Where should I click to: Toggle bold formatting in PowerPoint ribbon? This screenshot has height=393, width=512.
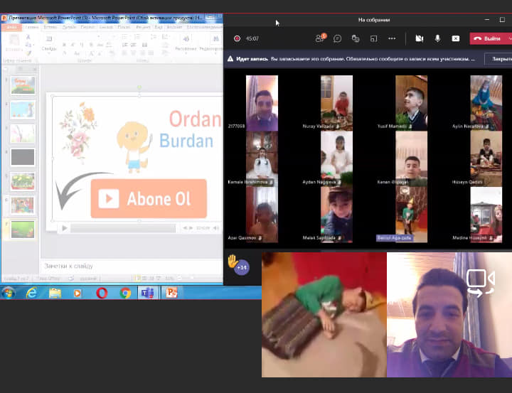[x=64, y=45]
